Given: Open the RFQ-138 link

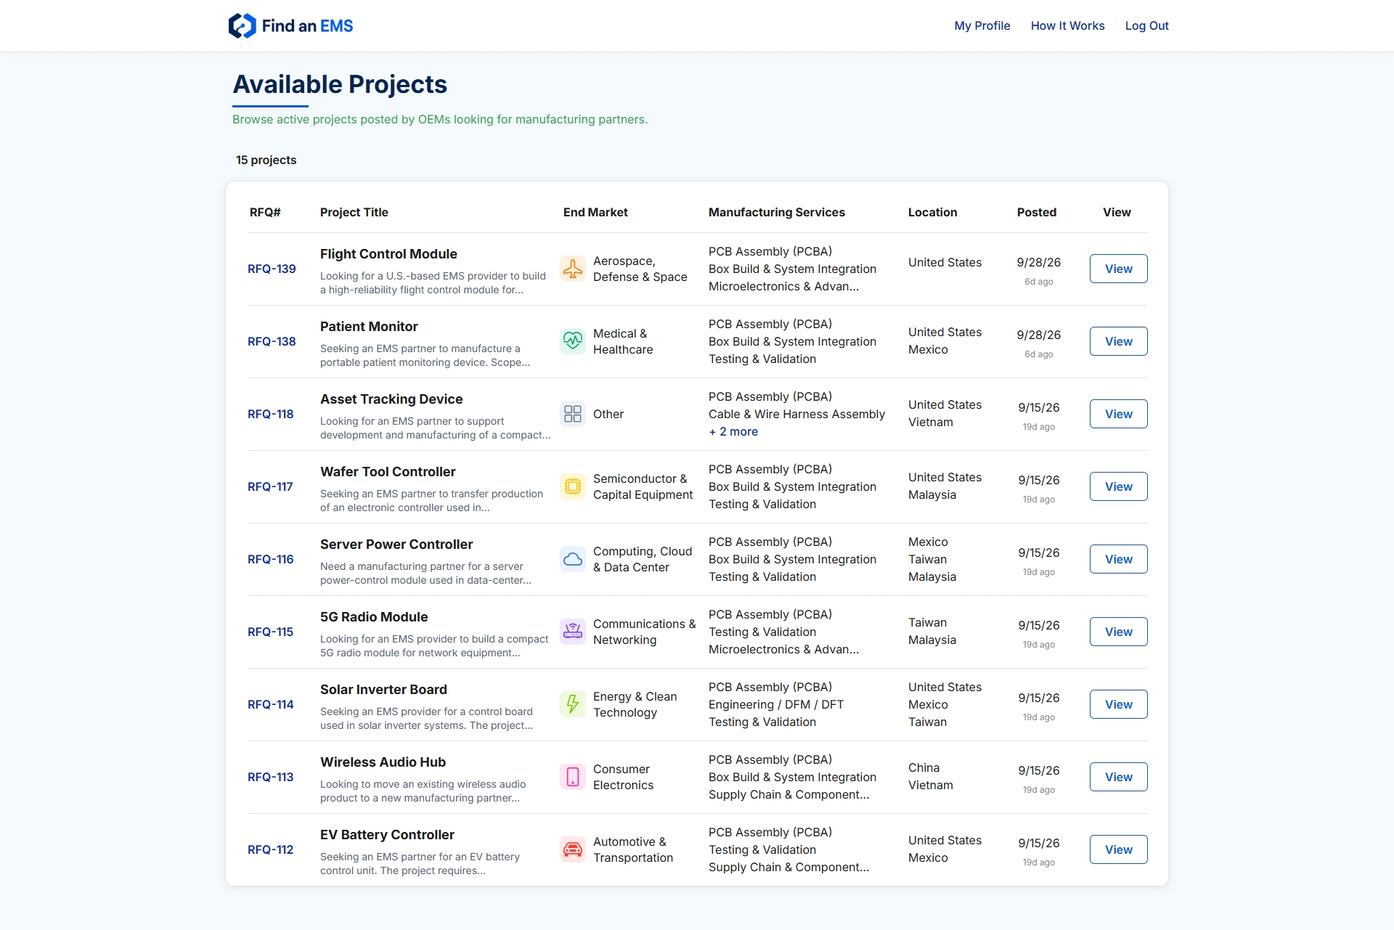Looking at the screenshot, I should pos(272,341).
